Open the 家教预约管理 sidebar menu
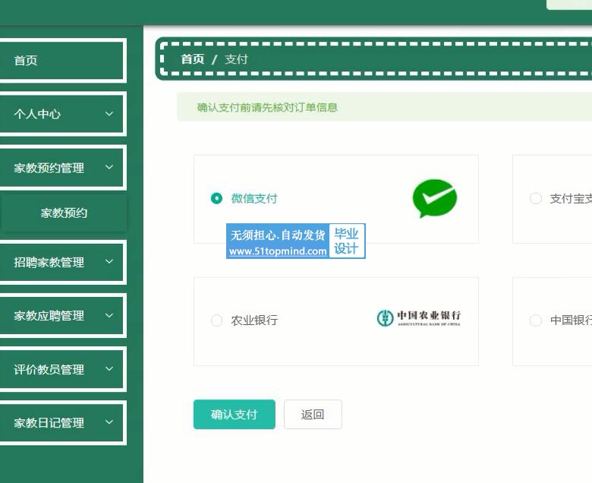This screenshot has width=592, height=483. pyautogui.click(x=62, y=168)
